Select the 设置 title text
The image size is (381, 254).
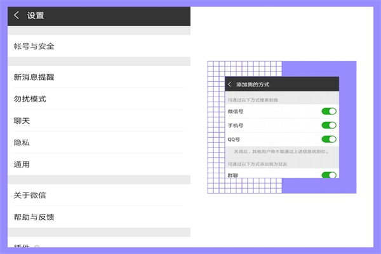pos(36,15)
